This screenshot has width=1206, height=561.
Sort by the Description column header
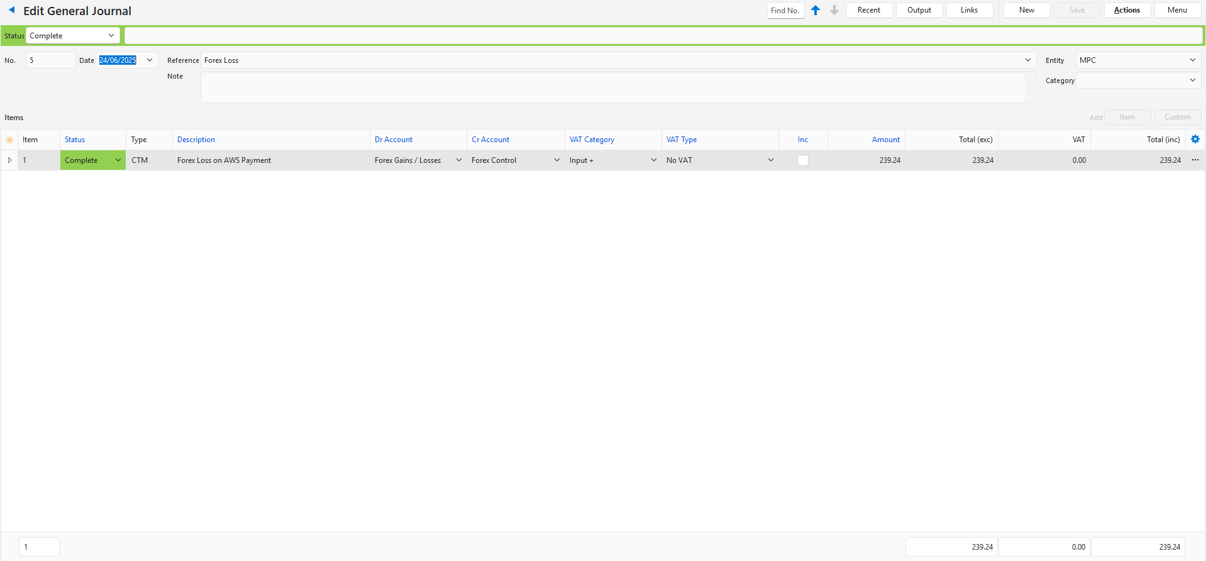(196, 140)
